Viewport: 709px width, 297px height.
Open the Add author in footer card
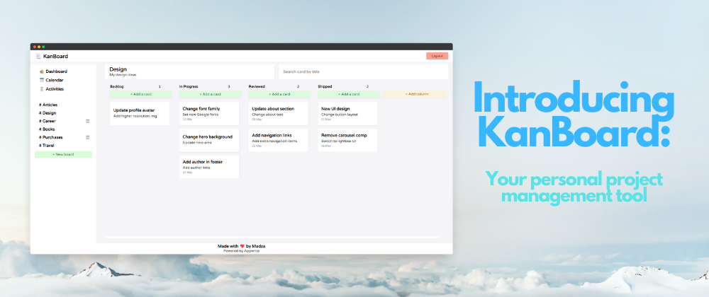[209, 167]
